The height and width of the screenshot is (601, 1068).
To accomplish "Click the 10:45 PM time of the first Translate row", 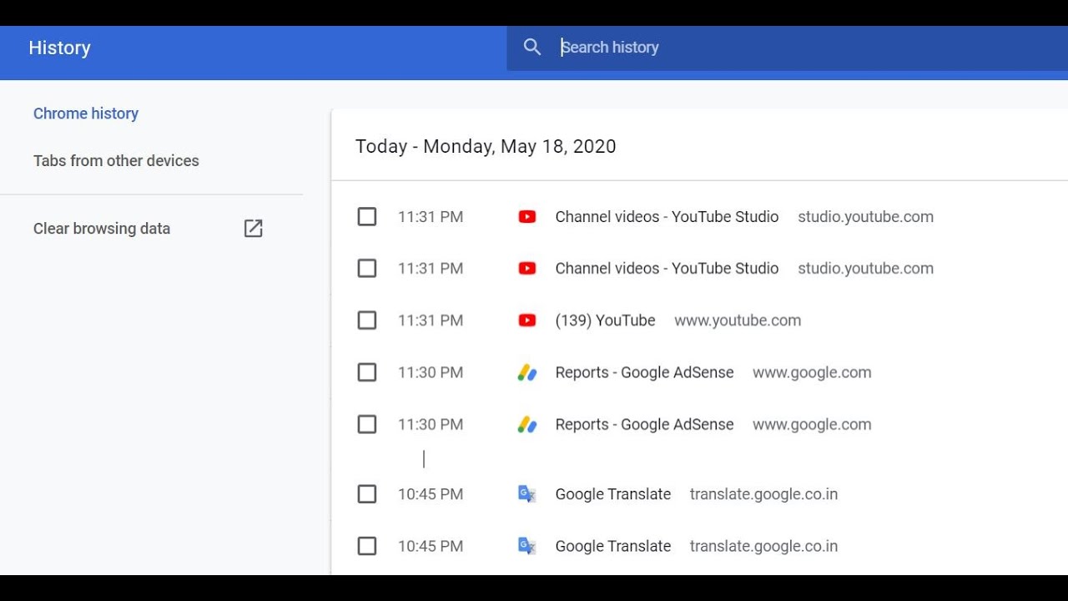I will [431, 494].
